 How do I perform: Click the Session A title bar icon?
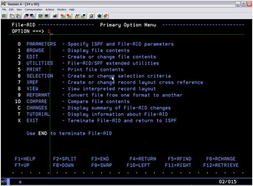[3, 4]
